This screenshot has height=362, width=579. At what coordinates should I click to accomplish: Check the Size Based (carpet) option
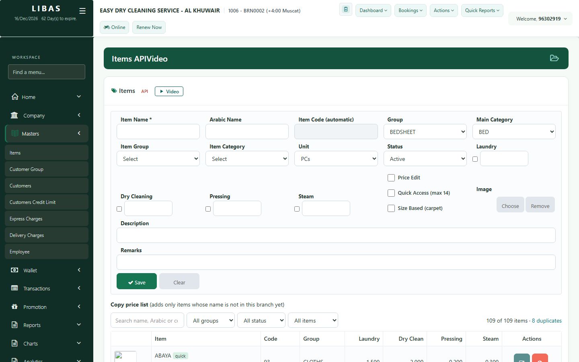(x=391, y=208)
